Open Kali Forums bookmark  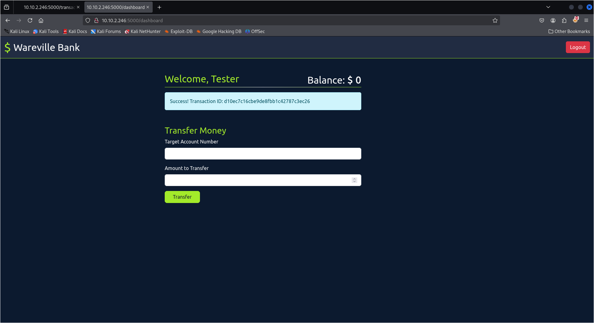click(x=106, y=31)
